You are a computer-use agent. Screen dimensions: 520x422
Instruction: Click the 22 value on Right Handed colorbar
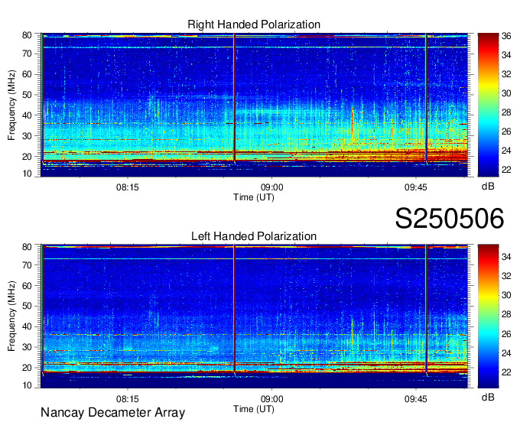tap(506, 170)
